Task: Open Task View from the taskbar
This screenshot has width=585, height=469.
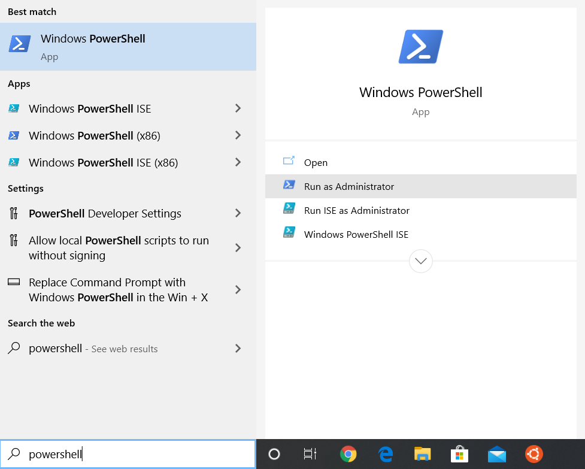Action: (310, 454)
